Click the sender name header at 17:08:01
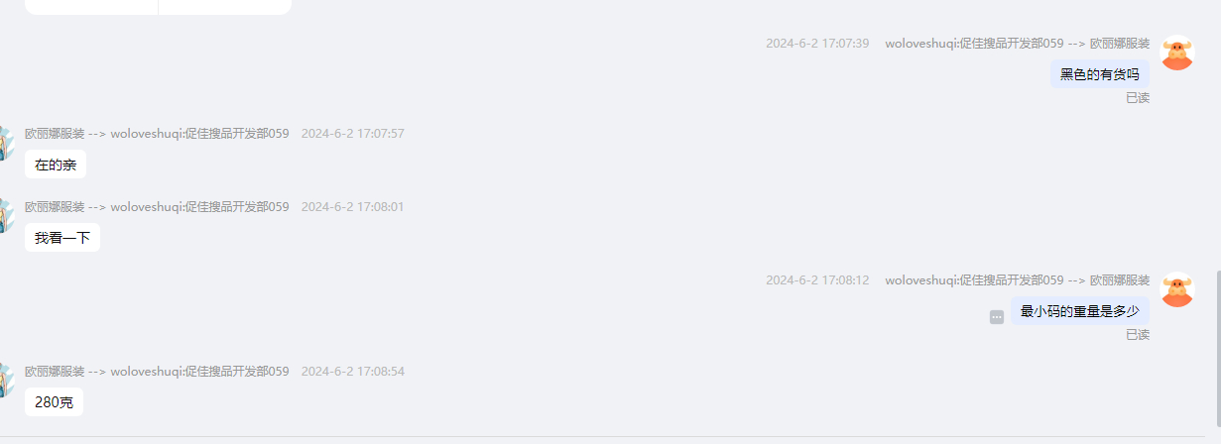Screen dimensions: 1221x444 click(157, 207)
